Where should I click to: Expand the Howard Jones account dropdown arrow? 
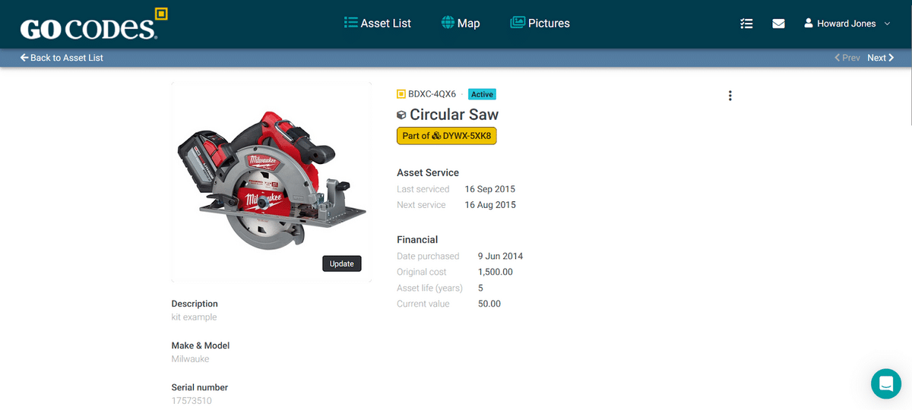[885, 24]
